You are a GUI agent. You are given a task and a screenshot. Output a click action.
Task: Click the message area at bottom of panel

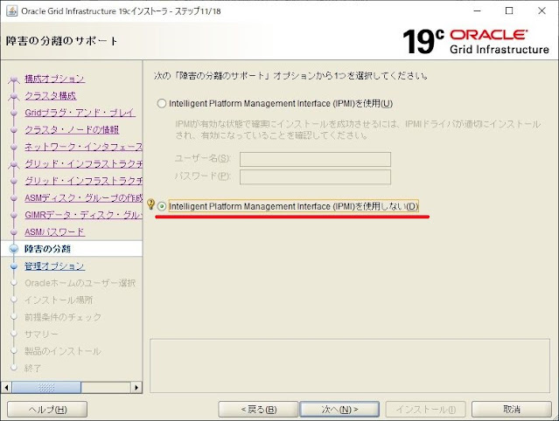pos(350,366)
